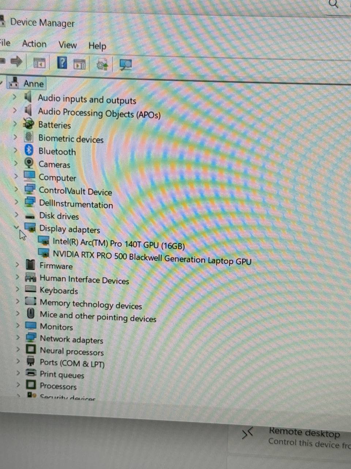Viewport: 351px width, 469px height.
Task: Click the Ports (COM & LPT) plug icon
Action: (31, 362)
